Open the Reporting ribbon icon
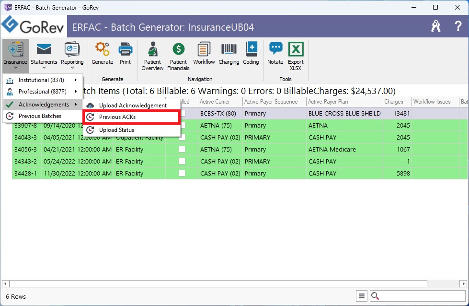Screen dimensions: 469x306 pos(72,49)
